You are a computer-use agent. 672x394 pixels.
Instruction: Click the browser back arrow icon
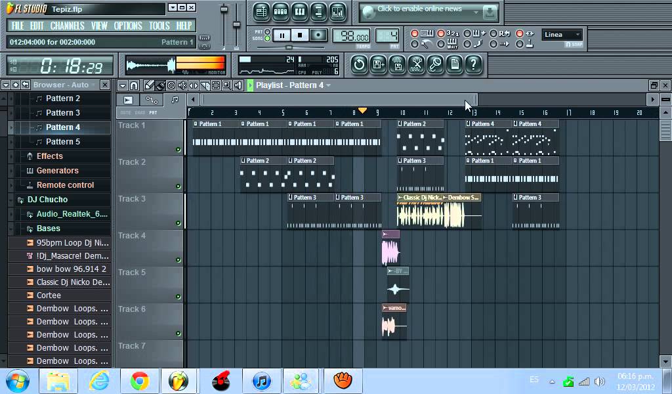(x=26, y=85)
